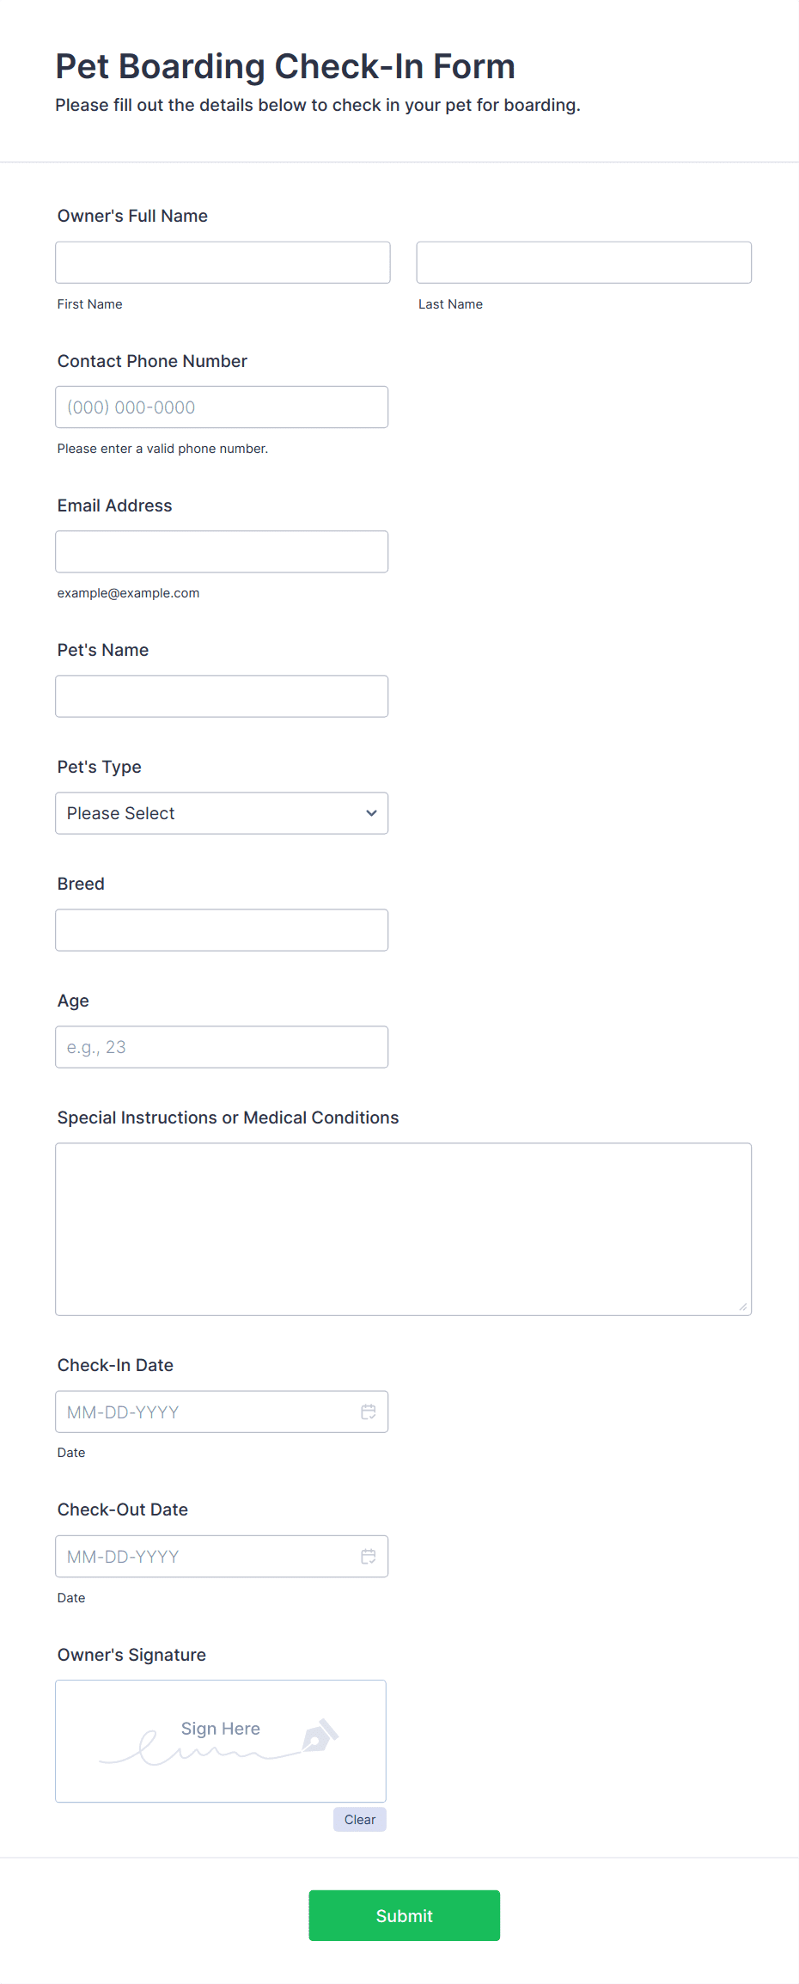Click the Email Address input box
This screenshot has height=1984, width=799.
tap(222, 551)
